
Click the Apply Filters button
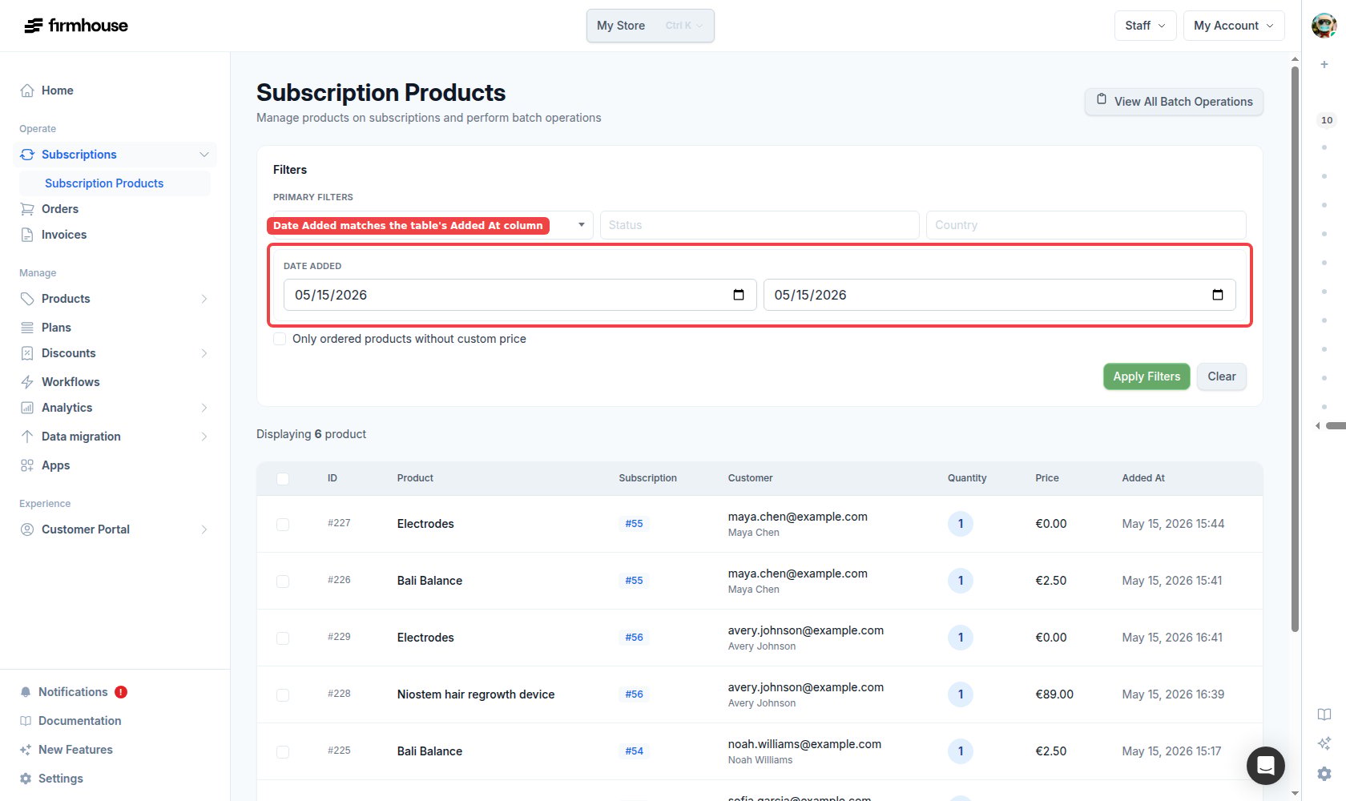(1147, 376)
